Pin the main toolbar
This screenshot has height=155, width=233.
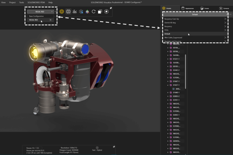(111, 8)
